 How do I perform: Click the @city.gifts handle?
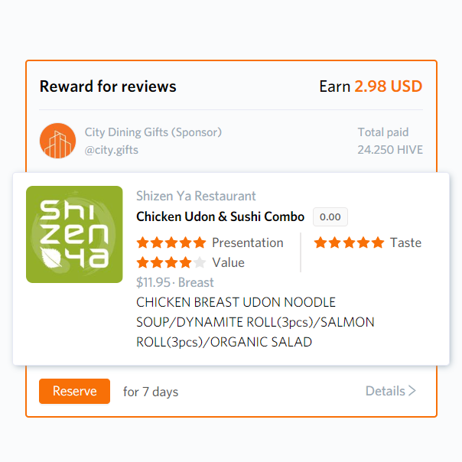pyautogui.click(x=112, y=150)
